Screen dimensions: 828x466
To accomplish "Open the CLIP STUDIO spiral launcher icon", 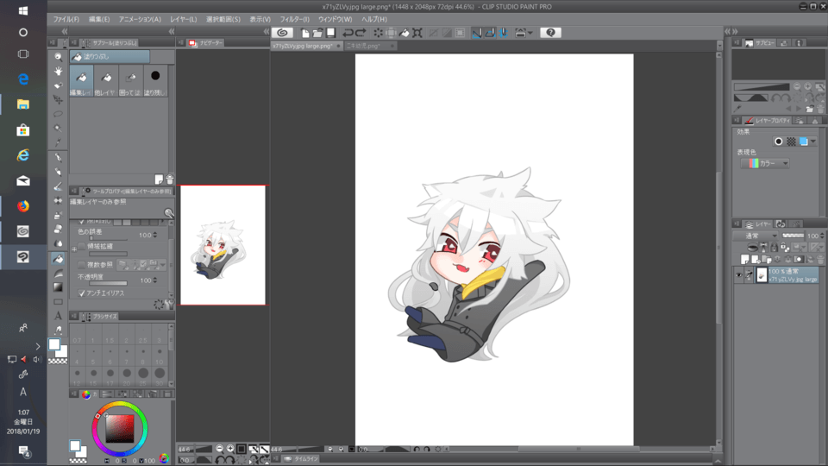I will 282,33.
